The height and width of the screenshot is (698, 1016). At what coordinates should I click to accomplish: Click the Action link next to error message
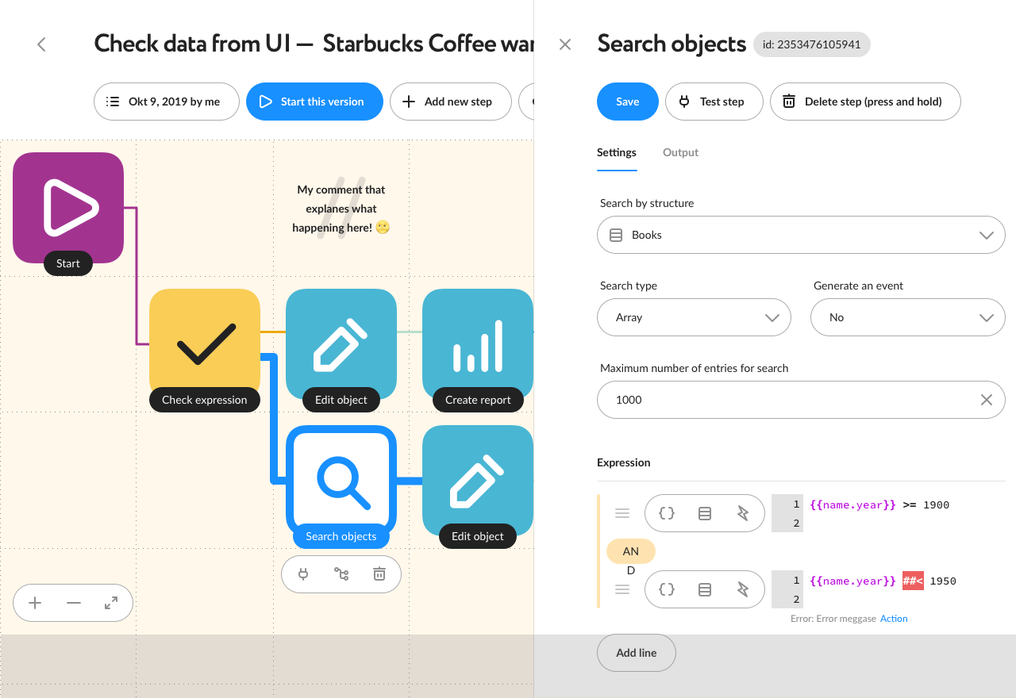(894, 619)
